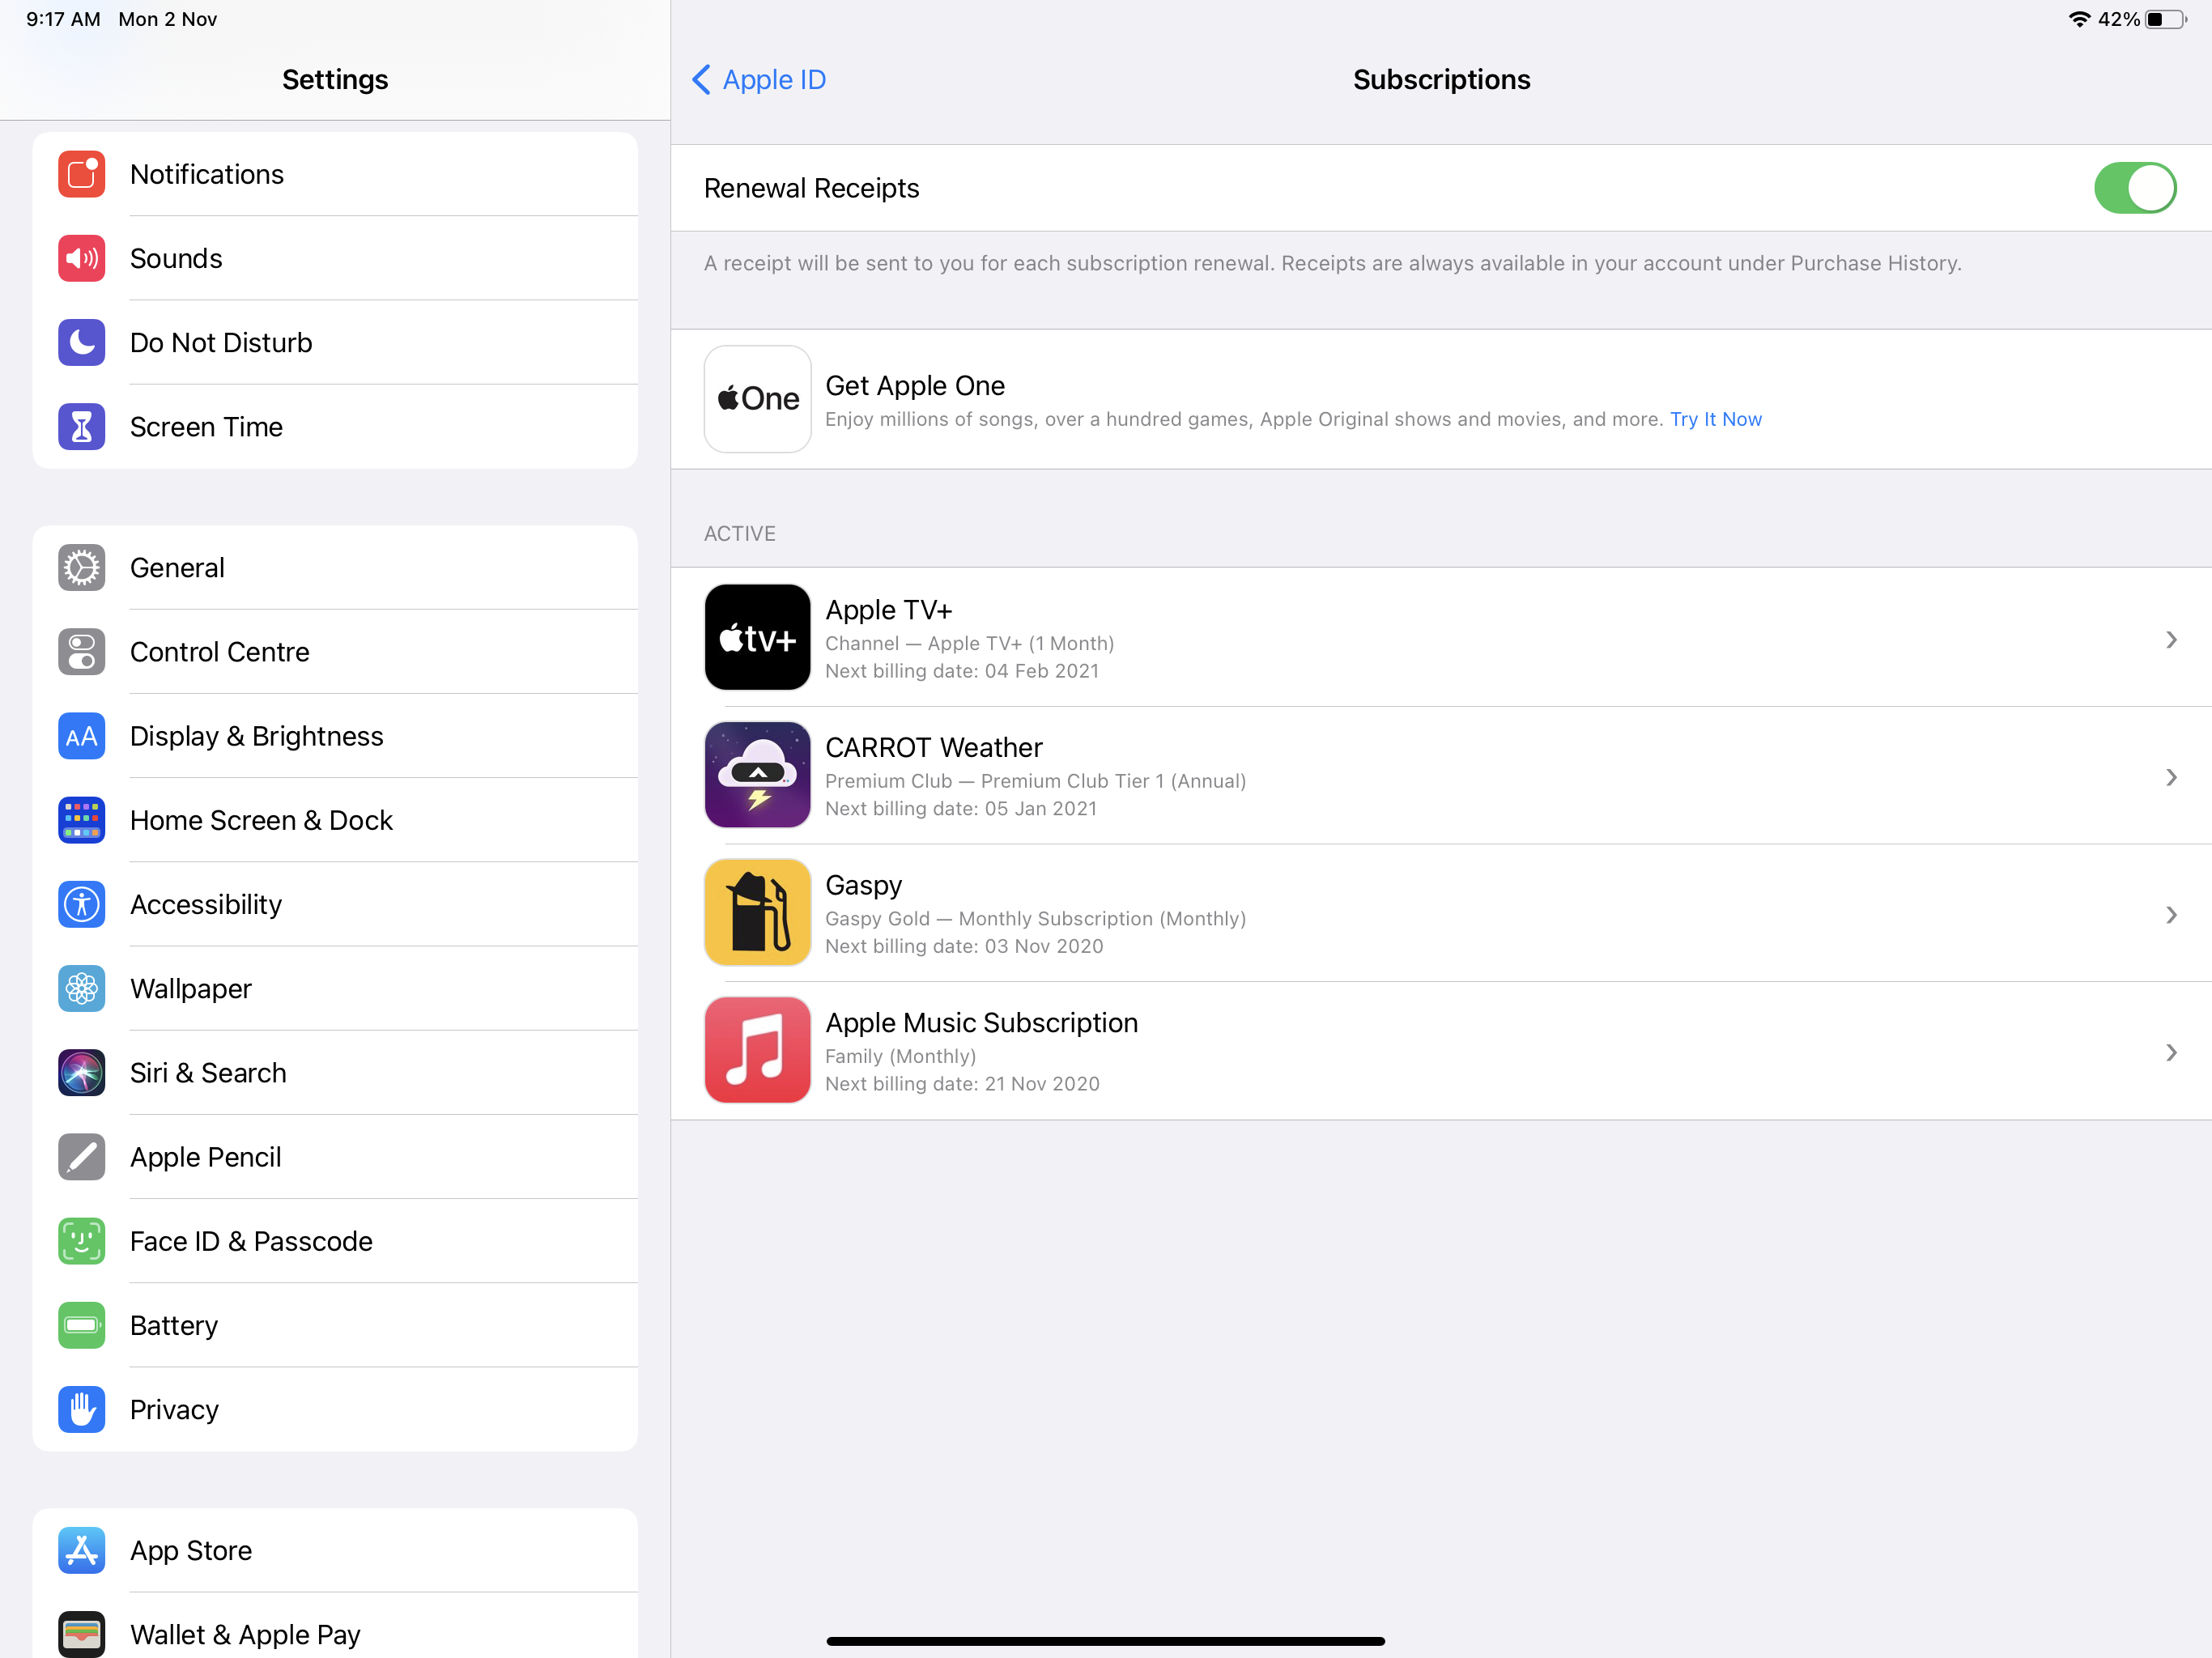The image size is (2212, 1658).
Task: Tap the Gaspy fuel pump app icon
Action: coord(758,912)
